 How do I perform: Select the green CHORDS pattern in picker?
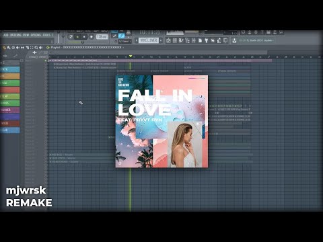9,103
